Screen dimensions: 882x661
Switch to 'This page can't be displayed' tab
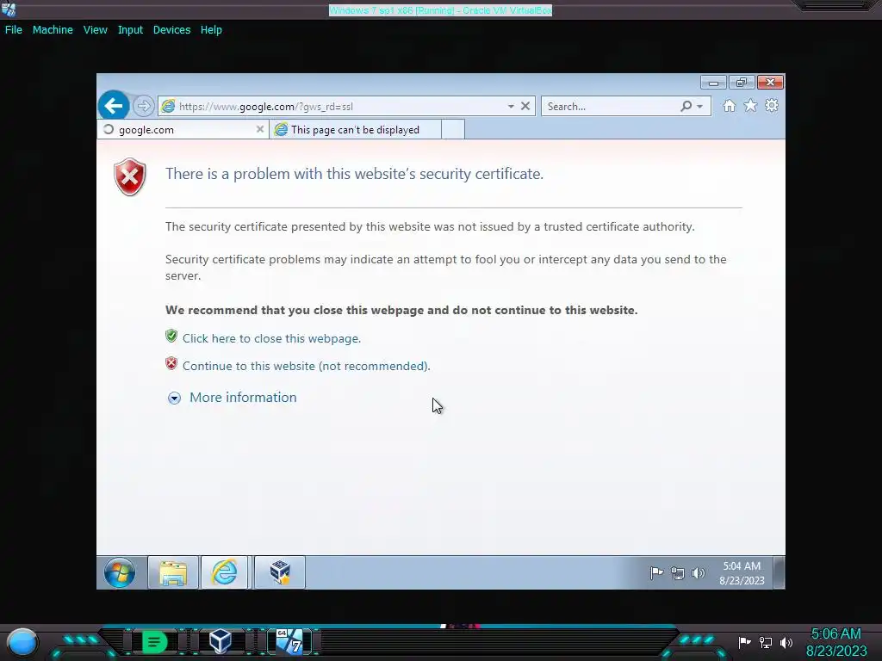click(356, 130)
